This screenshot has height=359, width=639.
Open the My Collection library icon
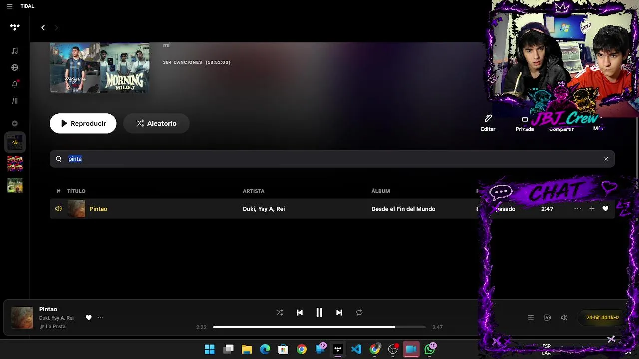[15, 101]
